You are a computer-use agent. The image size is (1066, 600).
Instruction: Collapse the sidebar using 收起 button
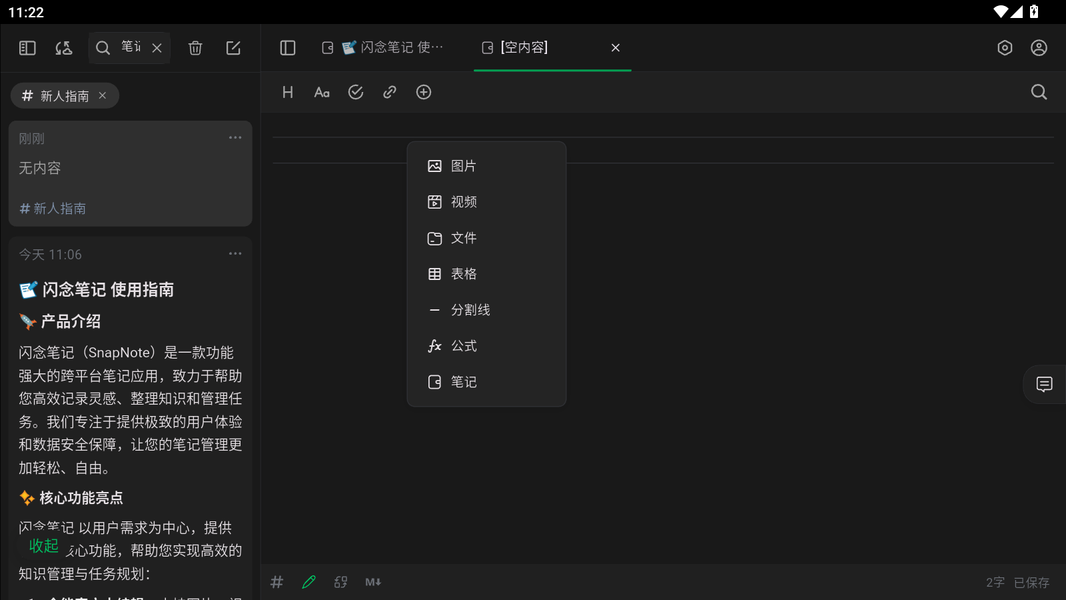click(x=43, y=545)
